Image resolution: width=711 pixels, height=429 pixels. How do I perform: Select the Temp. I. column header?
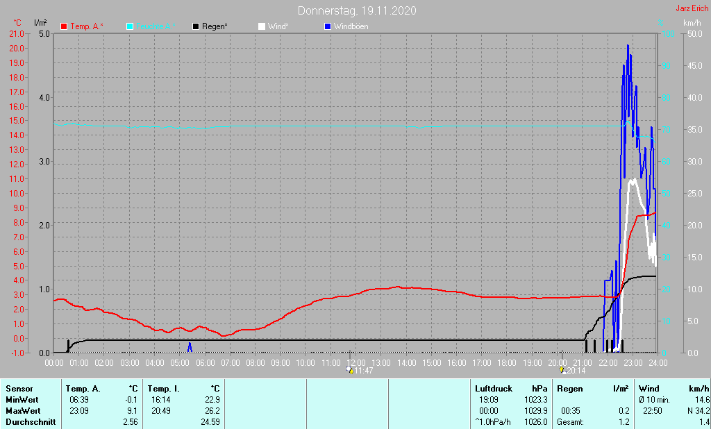(x=162, y=389)
